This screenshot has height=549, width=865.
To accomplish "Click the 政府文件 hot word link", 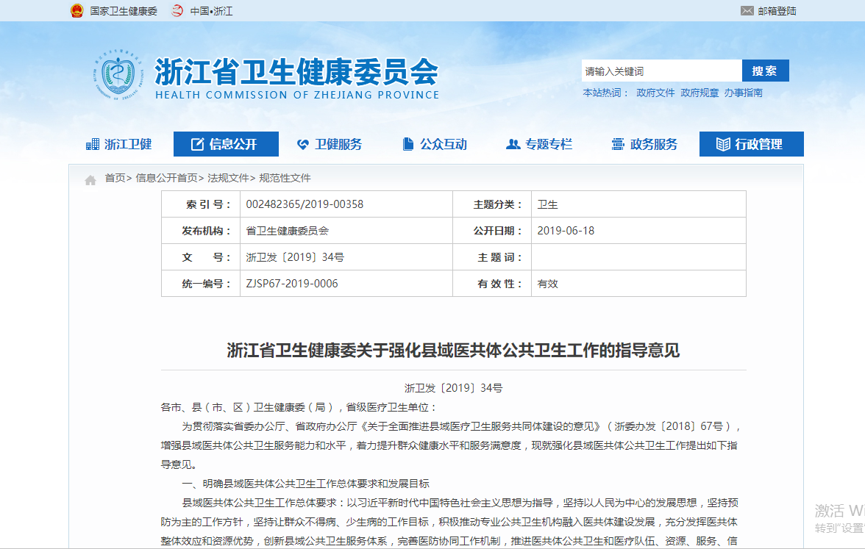I will pos(655,93).
